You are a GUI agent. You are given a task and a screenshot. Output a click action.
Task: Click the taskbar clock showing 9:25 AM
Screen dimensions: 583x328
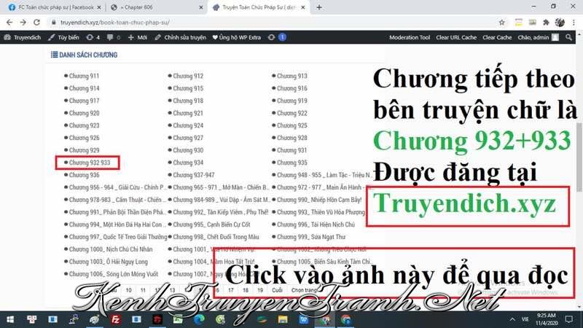(547, 319)
